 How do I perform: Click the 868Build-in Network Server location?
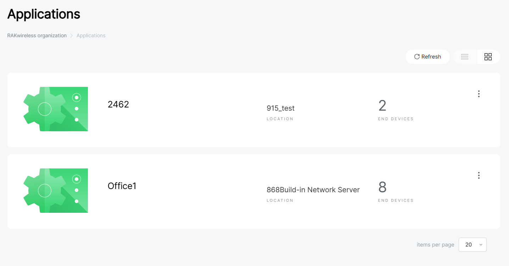coord(313,190)
